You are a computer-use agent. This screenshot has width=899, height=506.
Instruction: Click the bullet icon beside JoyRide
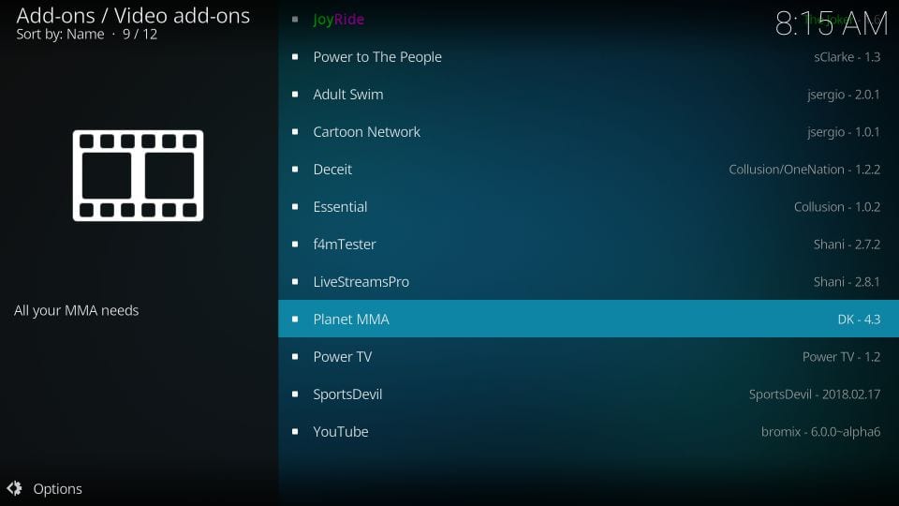[295, 20]
